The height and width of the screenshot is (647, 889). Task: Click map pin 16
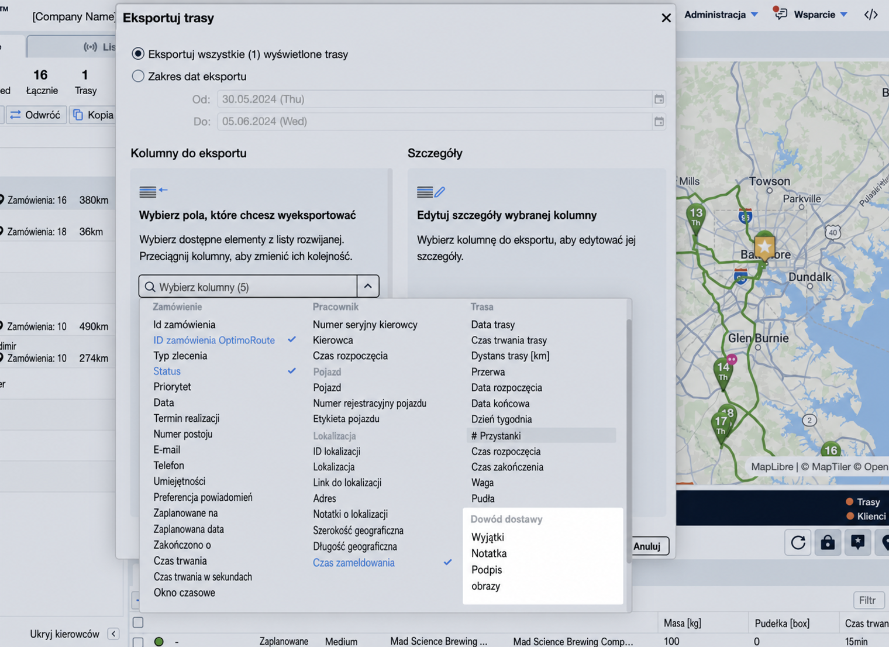point(831,449)
